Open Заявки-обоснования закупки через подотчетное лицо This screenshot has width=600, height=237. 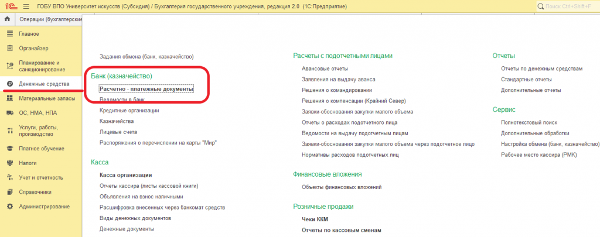pos(388,144)
